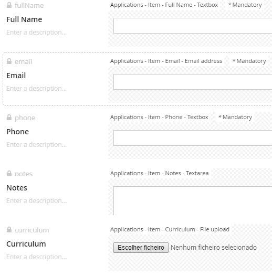Click the lock icon beside curriculum
This screenshot has width=272, height=277.
(9, 230)
